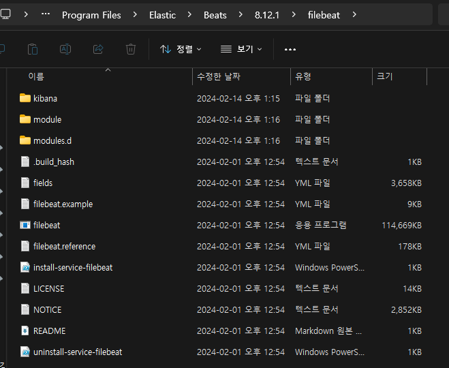
Task: Select the modules.d folder icon
Action: 25,140
